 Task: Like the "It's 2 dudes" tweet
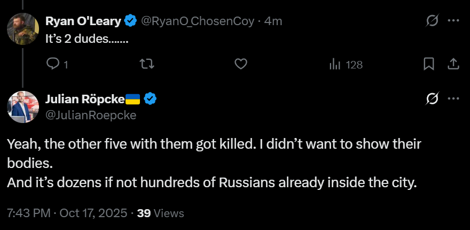coord(241,64)
